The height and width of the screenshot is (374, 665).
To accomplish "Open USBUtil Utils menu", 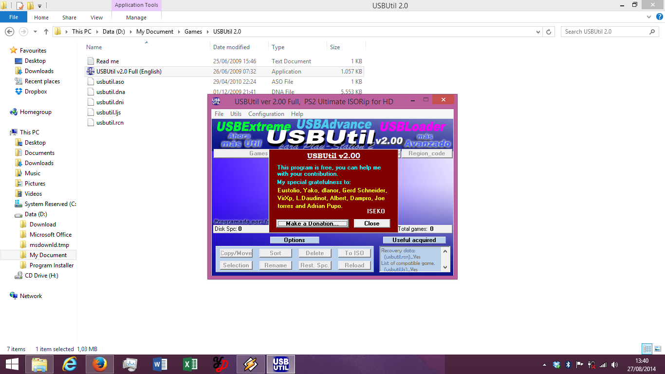I will 236,114.
